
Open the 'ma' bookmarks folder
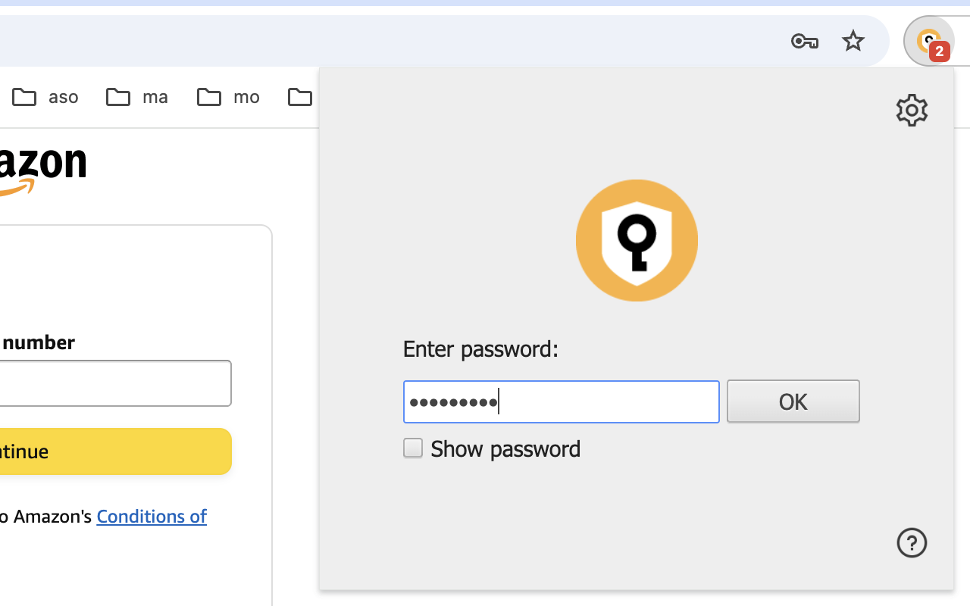[x=136, y=96]
